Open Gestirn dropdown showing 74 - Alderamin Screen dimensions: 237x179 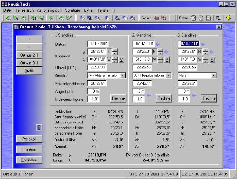(x=123, y=75)
